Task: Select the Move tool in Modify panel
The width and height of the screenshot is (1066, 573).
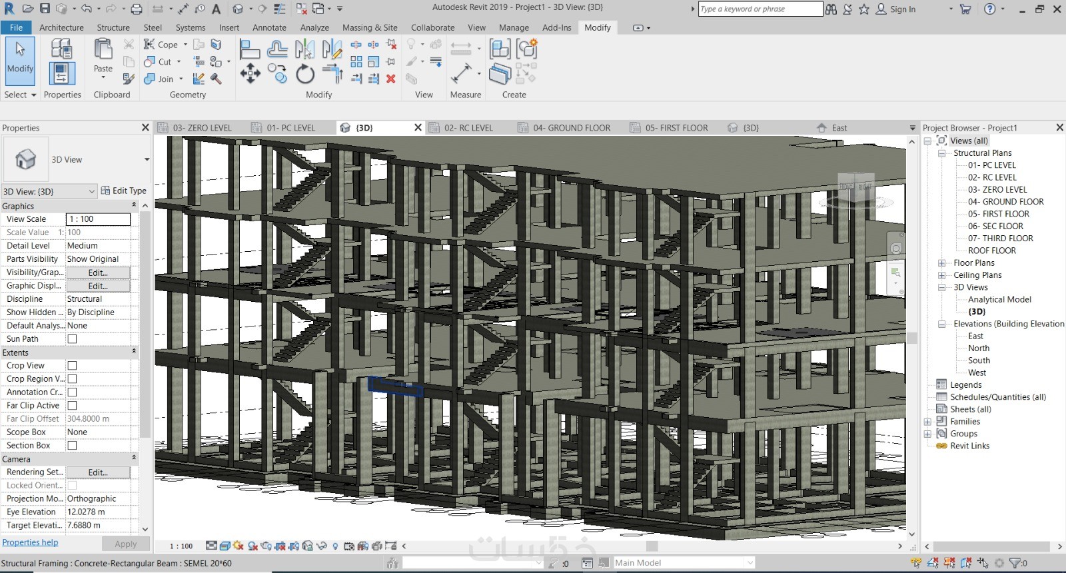Action: [250, 73]
